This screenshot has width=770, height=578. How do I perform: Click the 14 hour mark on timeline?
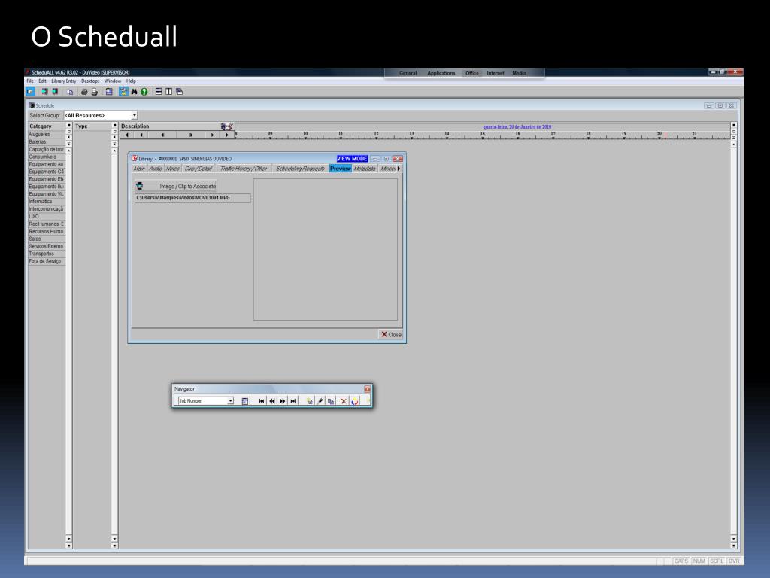pyautogui.click(x=447, y=135)
